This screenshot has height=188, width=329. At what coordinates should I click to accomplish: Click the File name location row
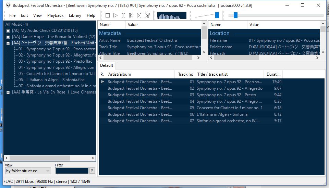(x=265, y=40)
